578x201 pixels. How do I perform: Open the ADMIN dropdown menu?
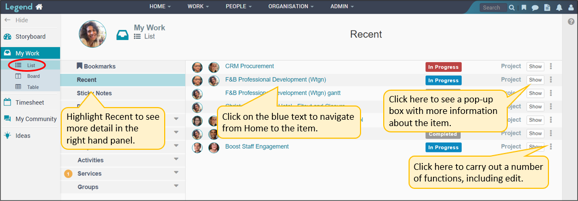(342, 7)
